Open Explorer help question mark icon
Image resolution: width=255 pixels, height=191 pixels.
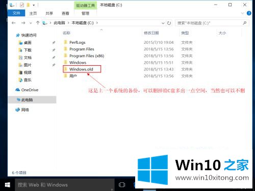(249, 13)
